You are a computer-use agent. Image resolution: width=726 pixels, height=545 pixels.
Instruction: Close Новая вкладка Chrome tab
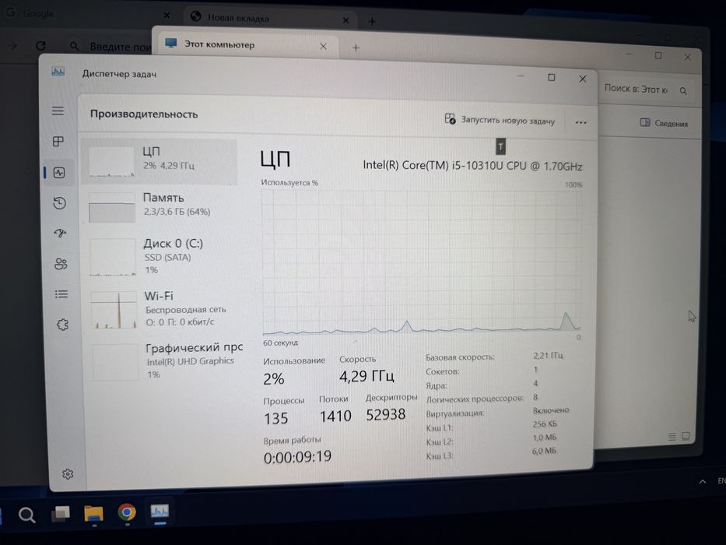coord(345,20)
